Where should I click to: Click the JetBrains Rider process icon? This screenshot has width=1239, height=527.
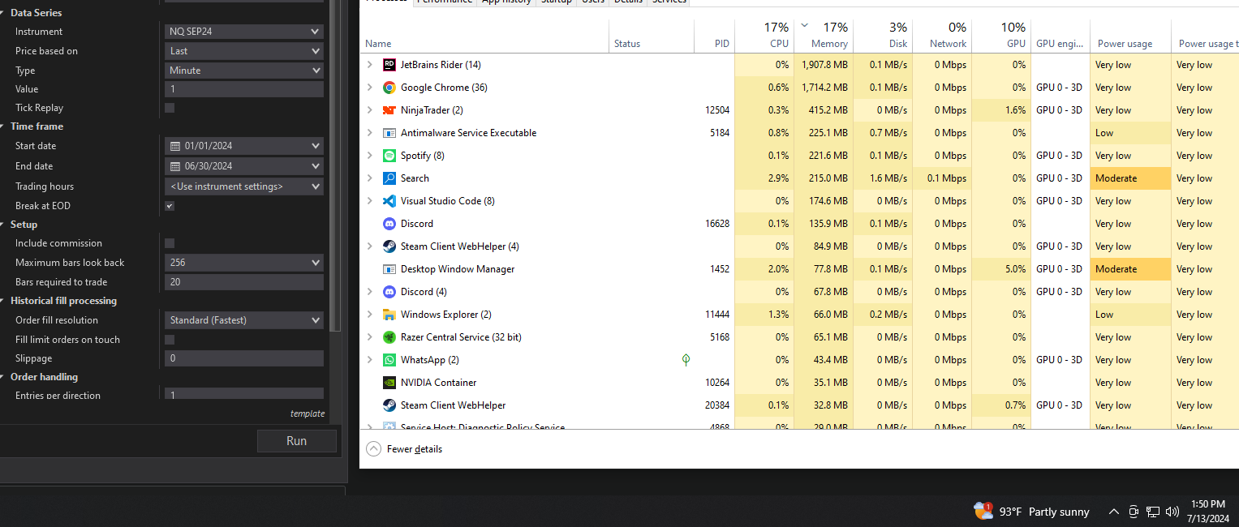(389, 65)
